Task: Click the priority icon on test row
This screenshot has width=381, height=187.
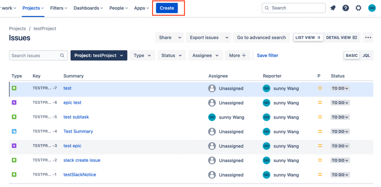Action: click(319, 88)
